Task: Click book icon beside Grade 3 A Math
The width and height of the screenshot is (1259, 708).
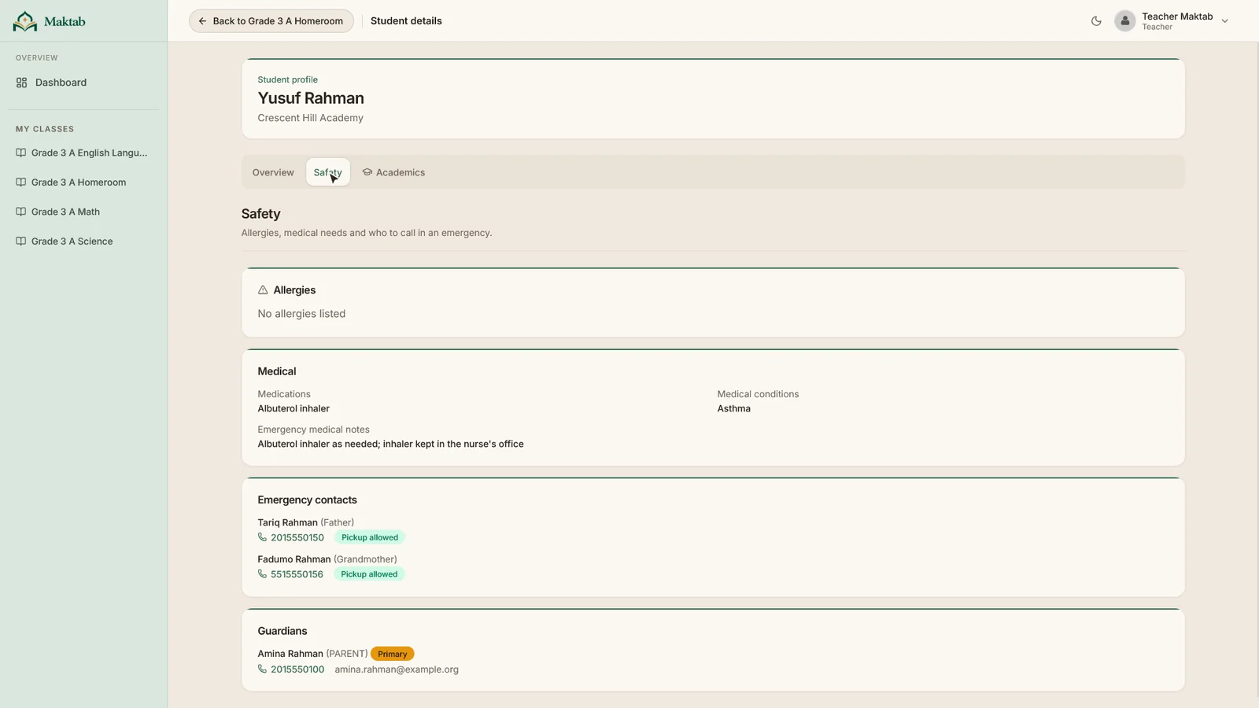Action: (x=21, y=212)
